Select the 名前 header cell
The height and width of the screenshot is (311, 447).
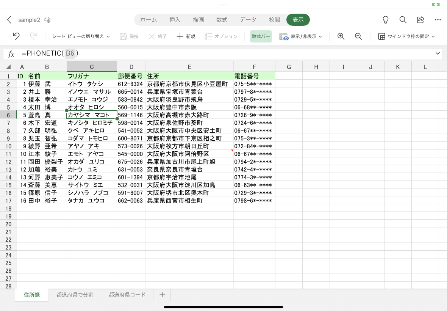pos(47,76)
